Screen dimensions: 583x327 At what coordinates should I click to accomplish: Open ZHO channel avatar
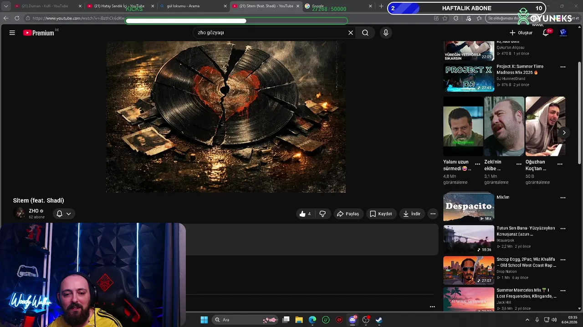pyautogui.click(x=20, y=213)
